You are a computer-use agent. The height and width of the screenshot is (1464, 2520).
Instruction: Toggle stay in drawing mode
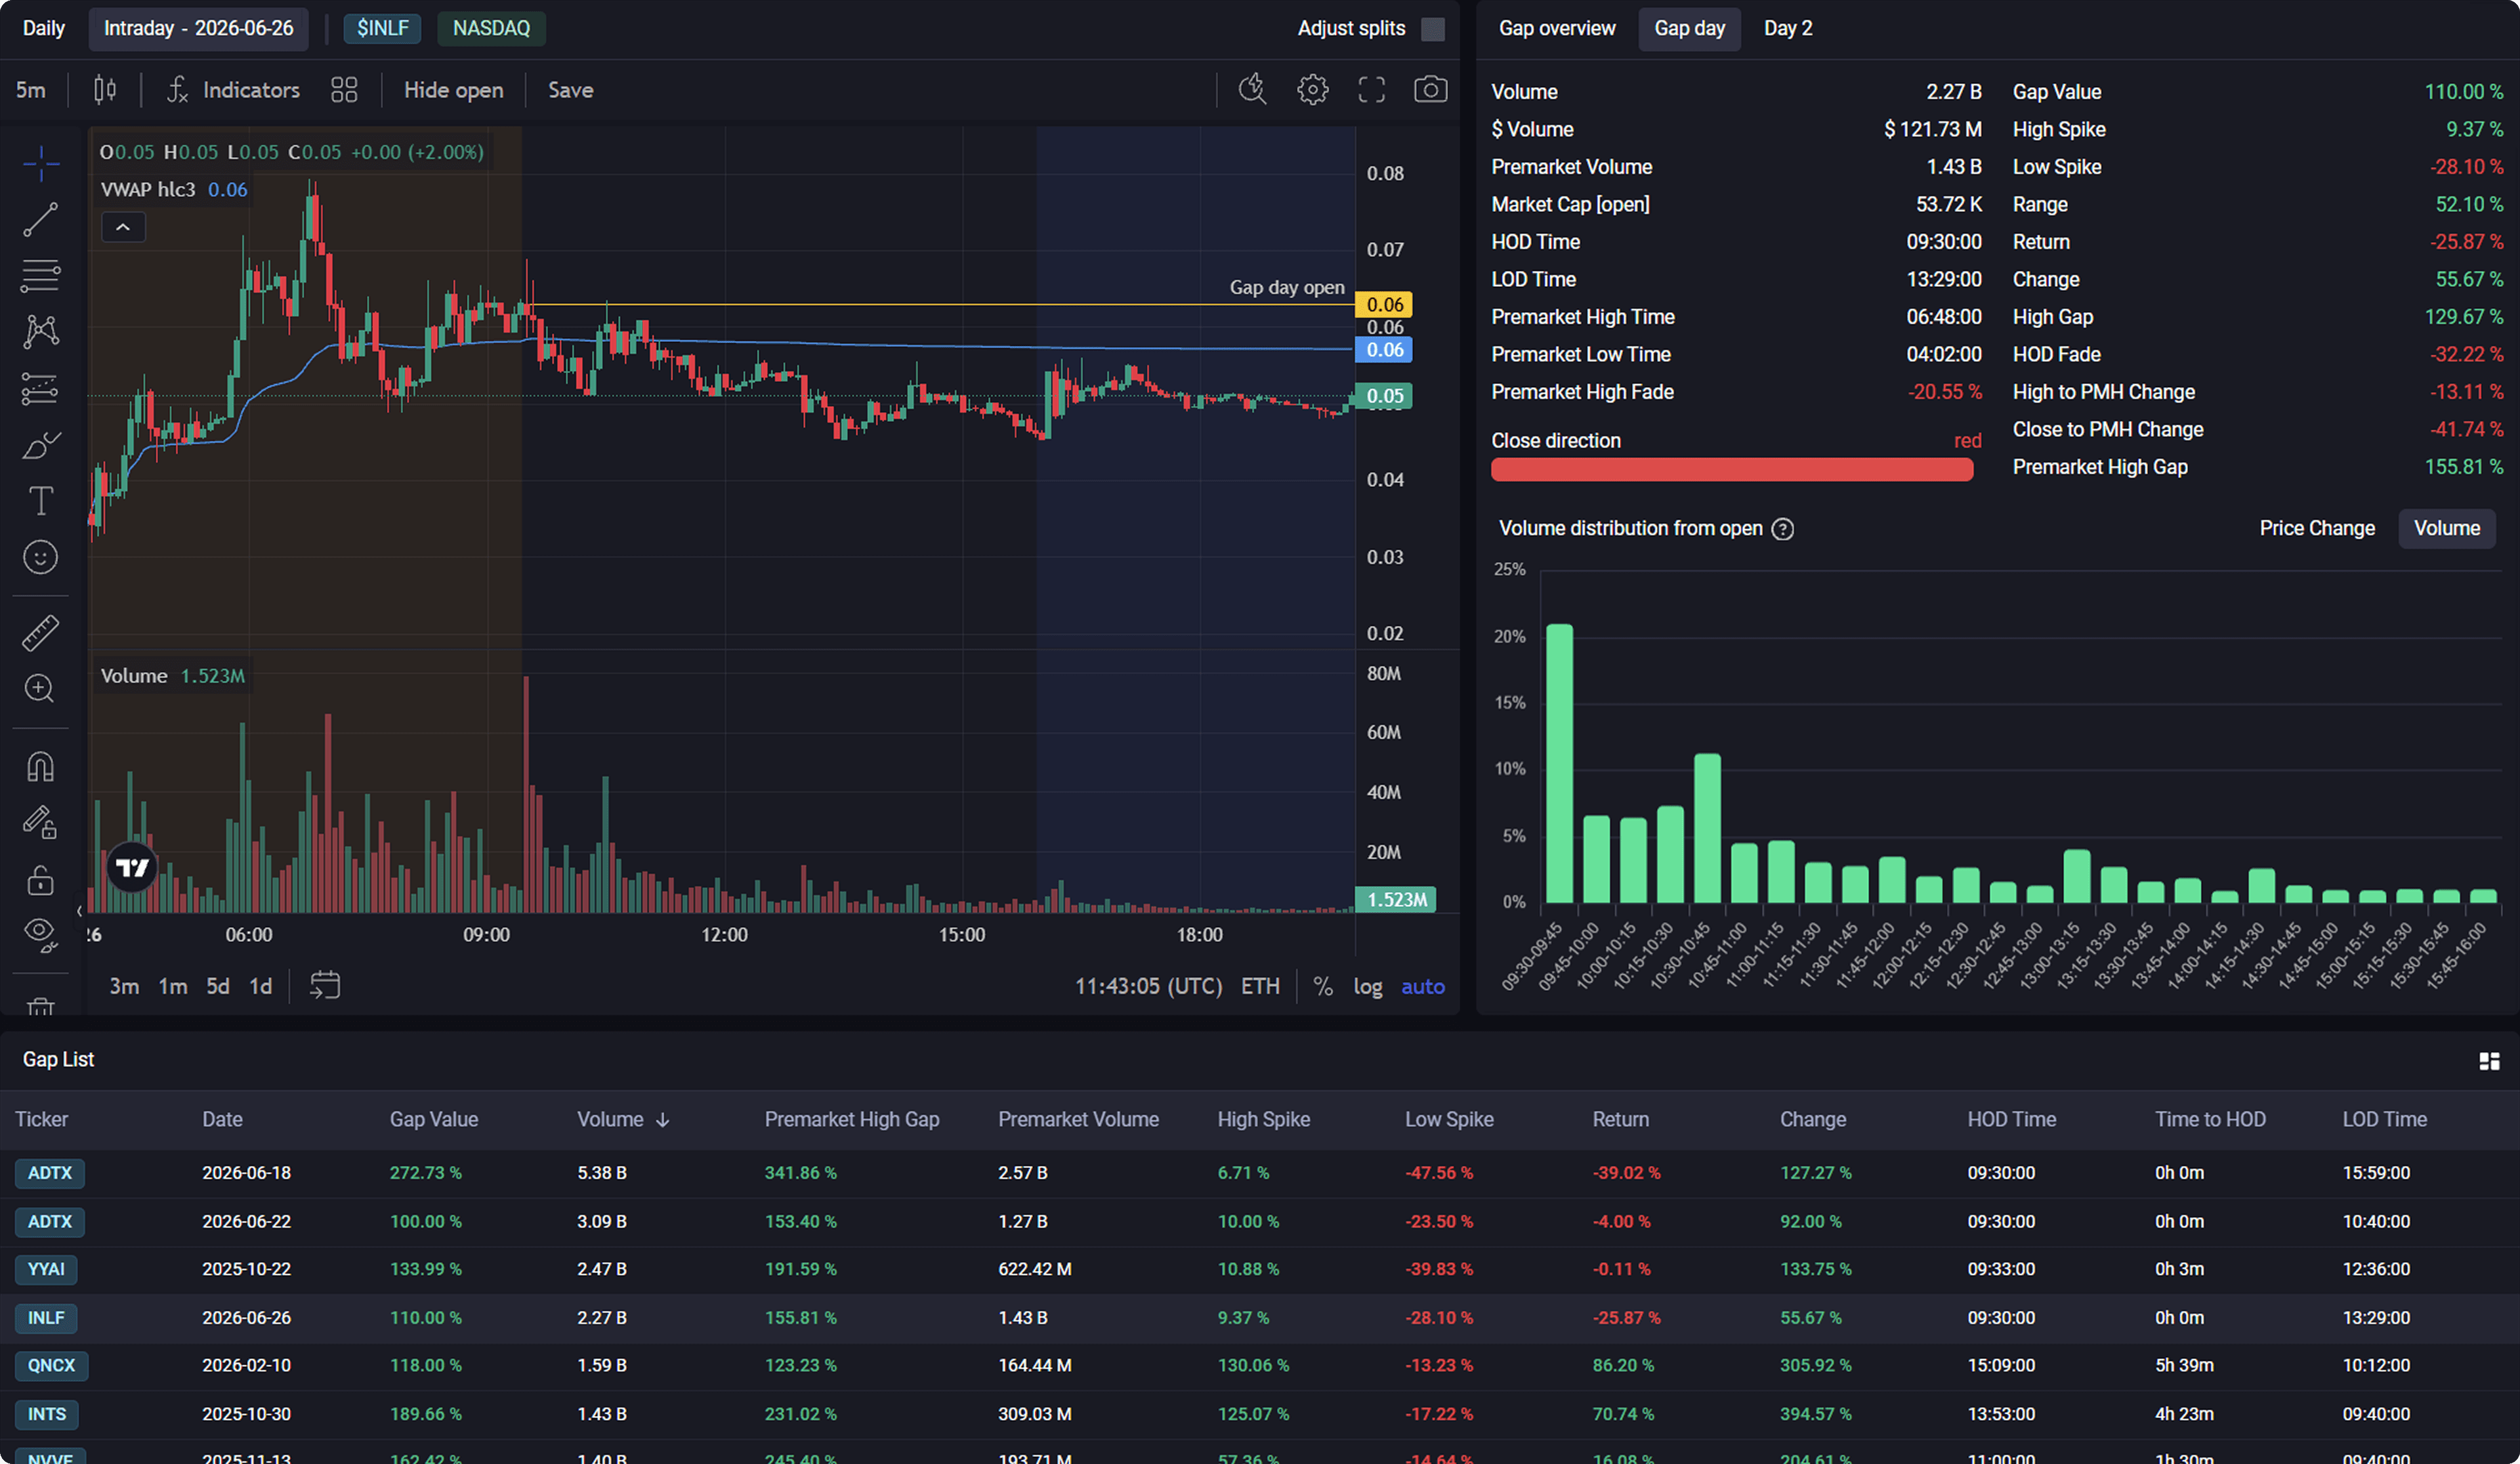(x=41, y=822)
